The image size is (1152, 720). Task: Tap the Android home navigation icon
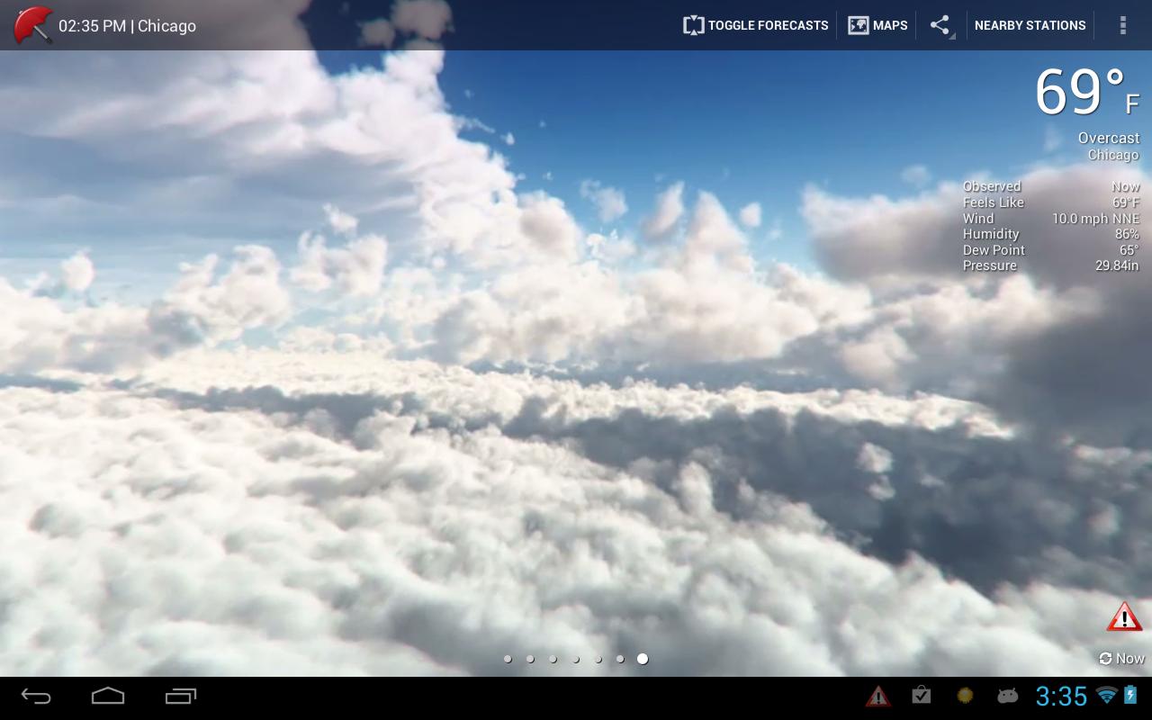[x=108, y=696]
